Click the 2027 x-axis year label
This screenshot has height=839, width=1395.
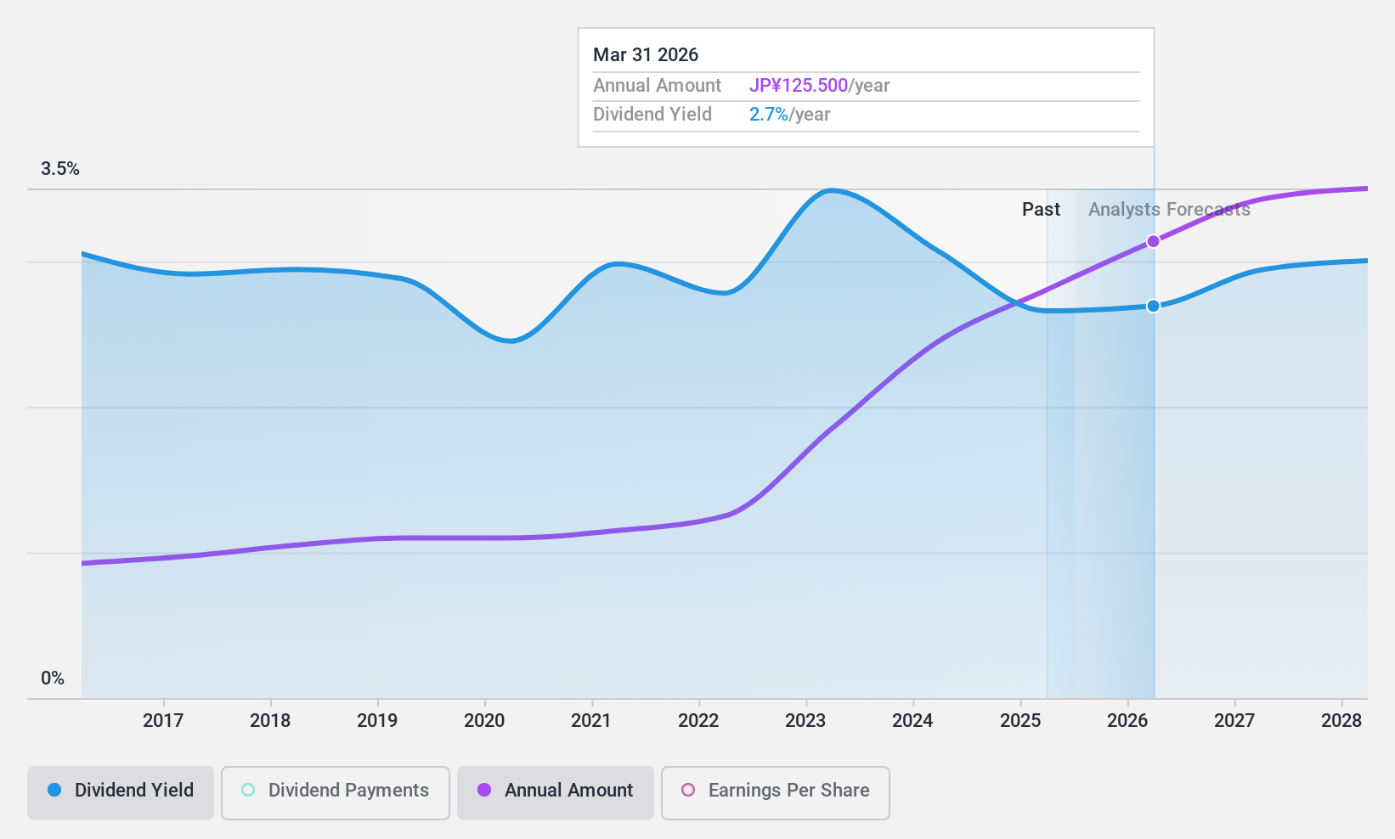click(1234, 721)
